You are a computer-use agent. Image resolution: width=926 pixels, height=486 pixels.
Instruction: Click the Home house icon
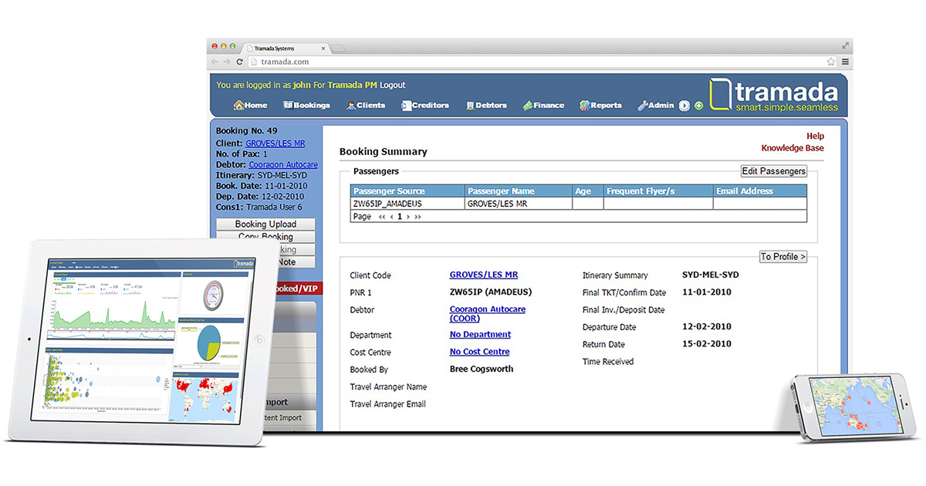tap(238, 106)
